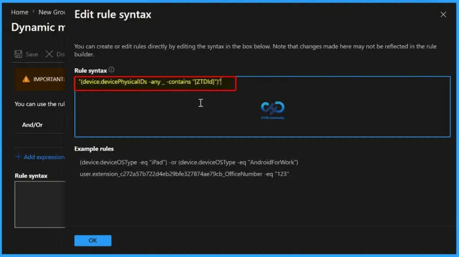Click the plus icon beside Add expression
This screenshot has width=459, height=257.
[18, 156]
